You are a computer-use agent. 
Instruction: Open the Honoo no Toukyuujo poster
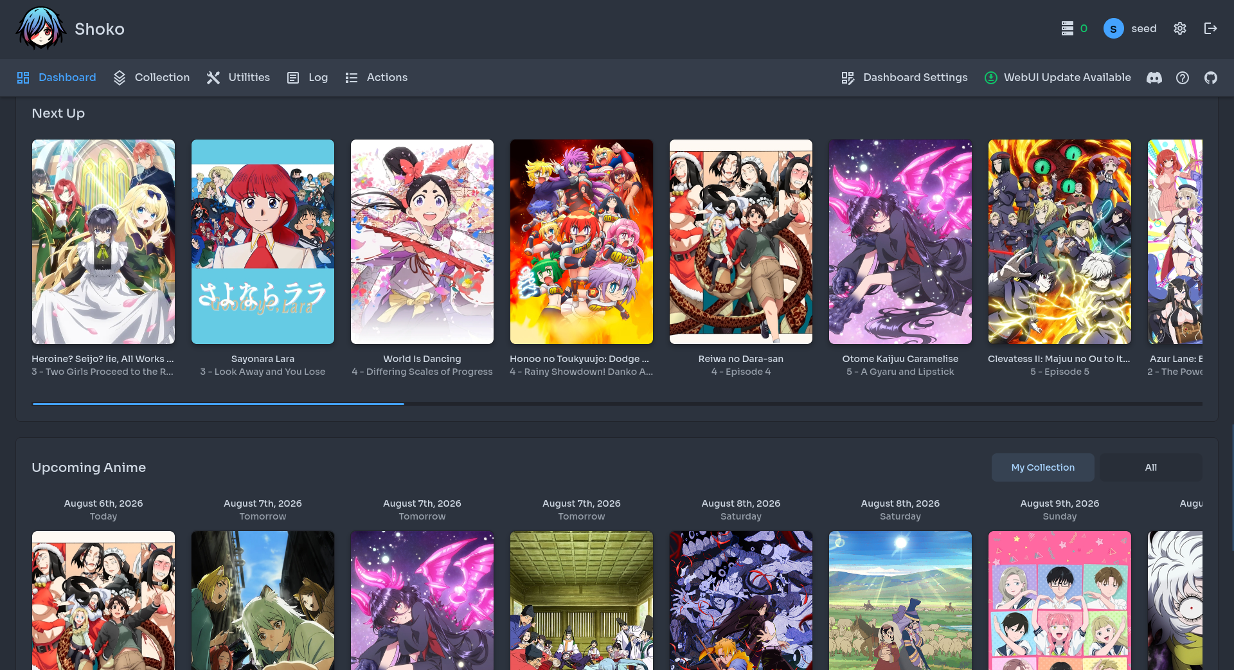coord(582,242)
